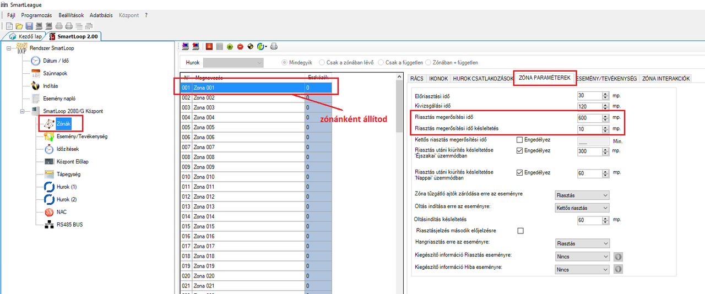Switch to ZÓNA INTERAKCIÓK tab
Screen dimensions: 705x294
(x=666, y=79)
